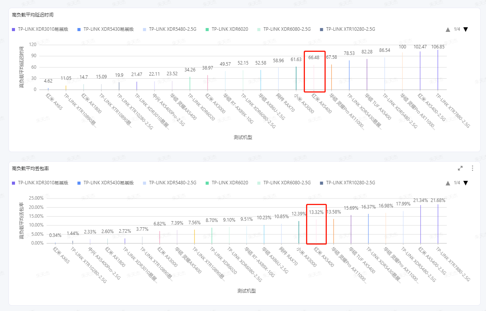Click the 82.28 data label
The width and height of the screenshot is (486, 311).
point(367,52)
